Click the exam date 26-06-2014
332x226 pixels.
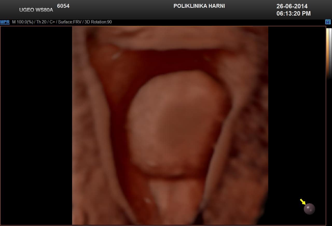coord(292,6)
